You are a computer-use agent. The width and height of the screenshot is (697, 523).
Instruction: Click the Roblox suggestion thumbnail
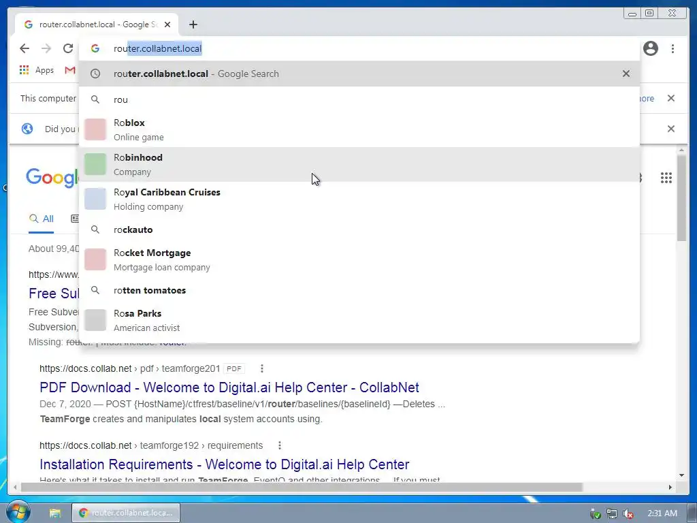click(95, 129)
